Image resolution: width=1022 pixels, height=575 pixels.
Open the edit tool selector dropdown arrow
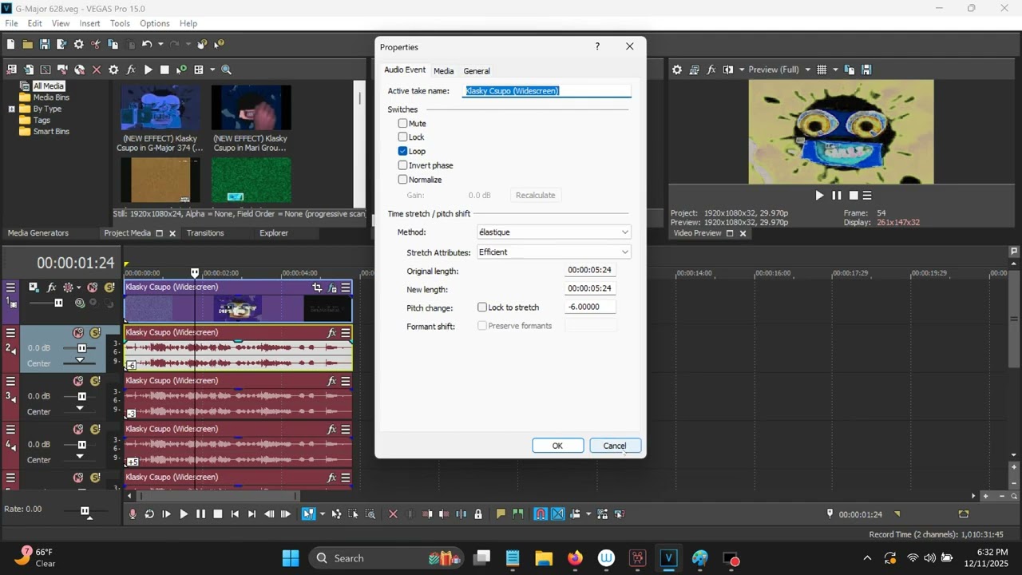[x=322, y=514]
